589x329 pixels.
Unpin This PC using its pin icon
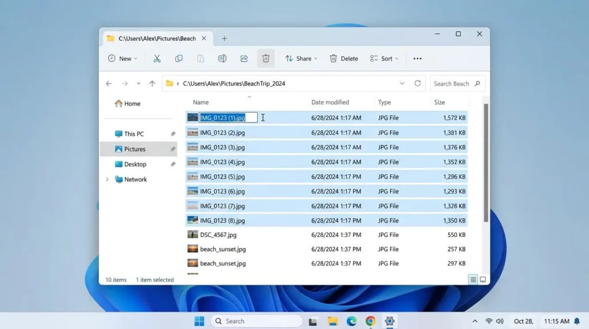click(x=173, y=133)
